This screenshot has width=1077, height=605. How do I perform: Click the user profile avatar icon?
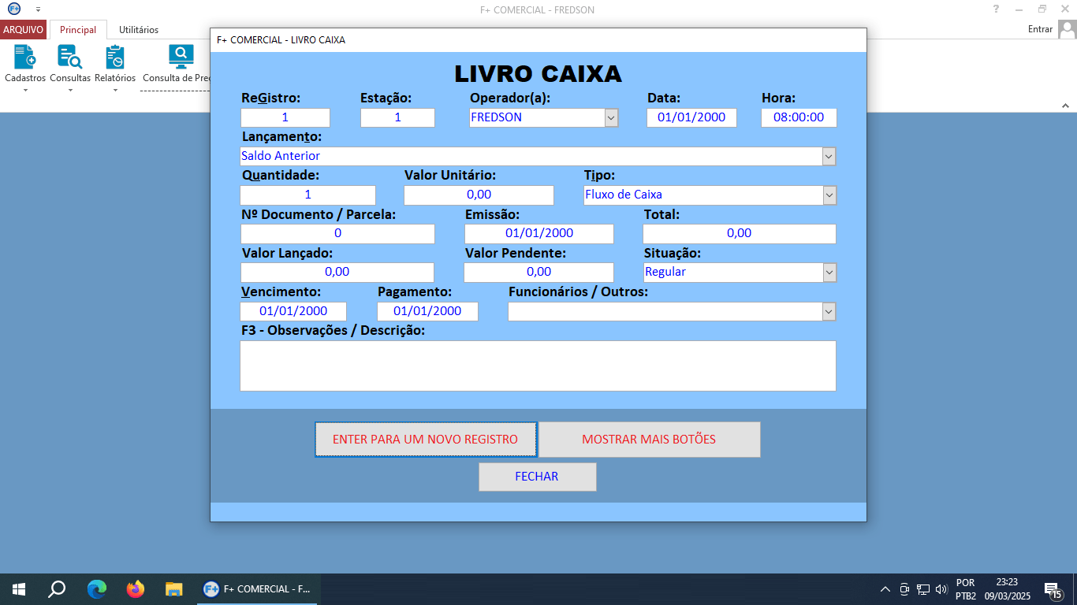point(1067,29)
